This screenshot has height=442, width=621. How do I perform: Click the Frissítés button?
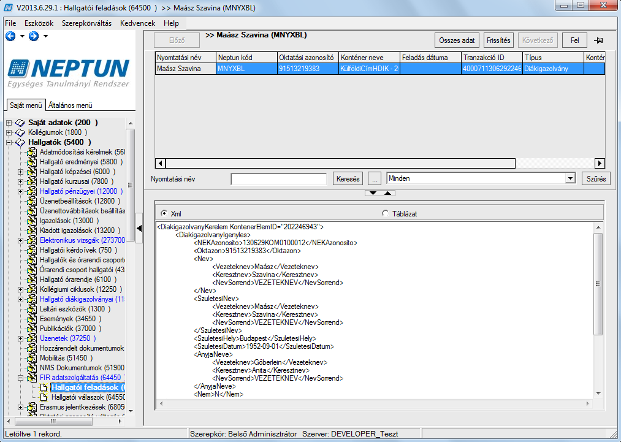pyautogui.click(x=498, y=40)
